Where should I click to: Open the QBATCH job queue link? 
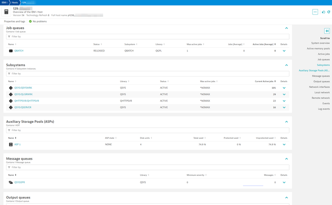tap(19, 51)
